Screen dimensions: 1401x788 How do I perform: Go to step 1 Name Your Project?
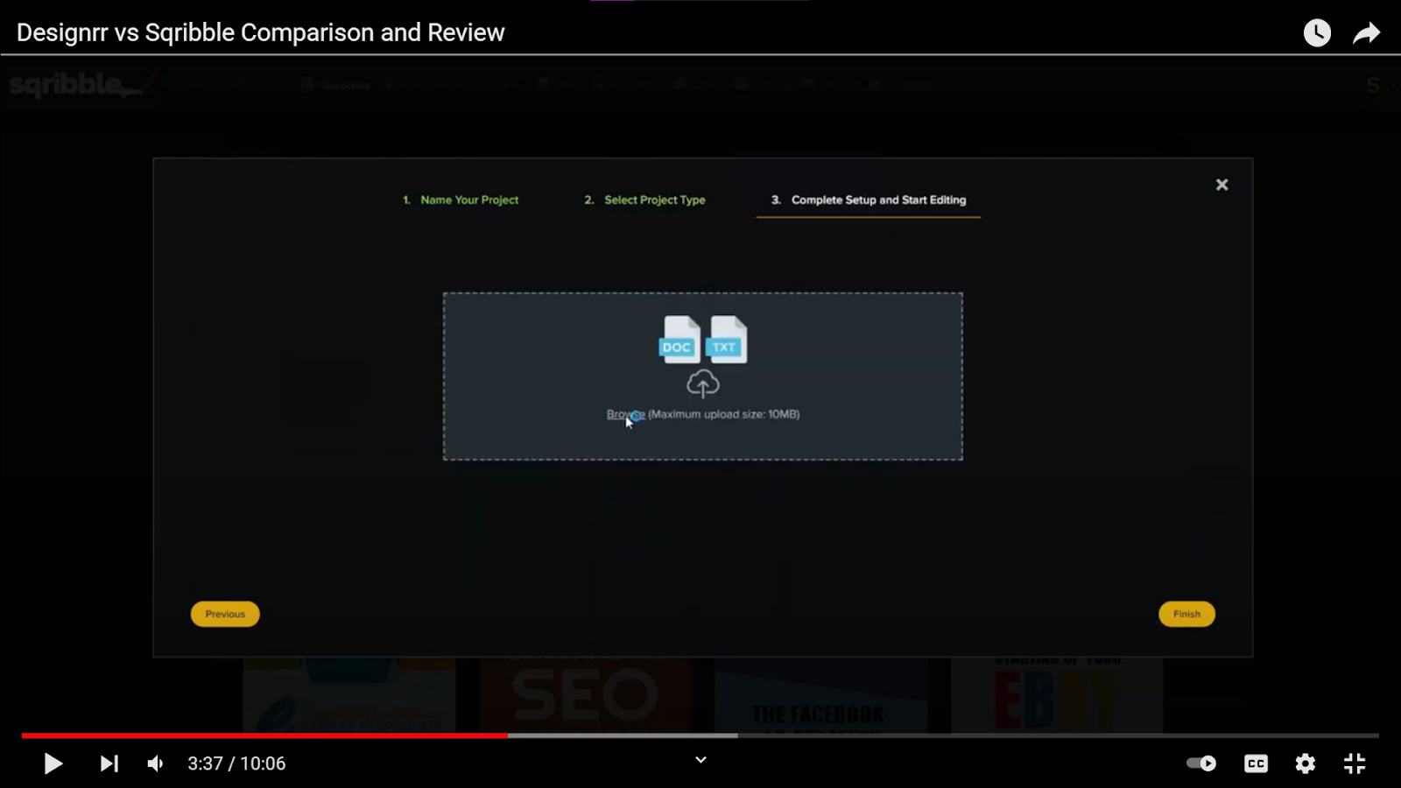[x=461, y=200]
